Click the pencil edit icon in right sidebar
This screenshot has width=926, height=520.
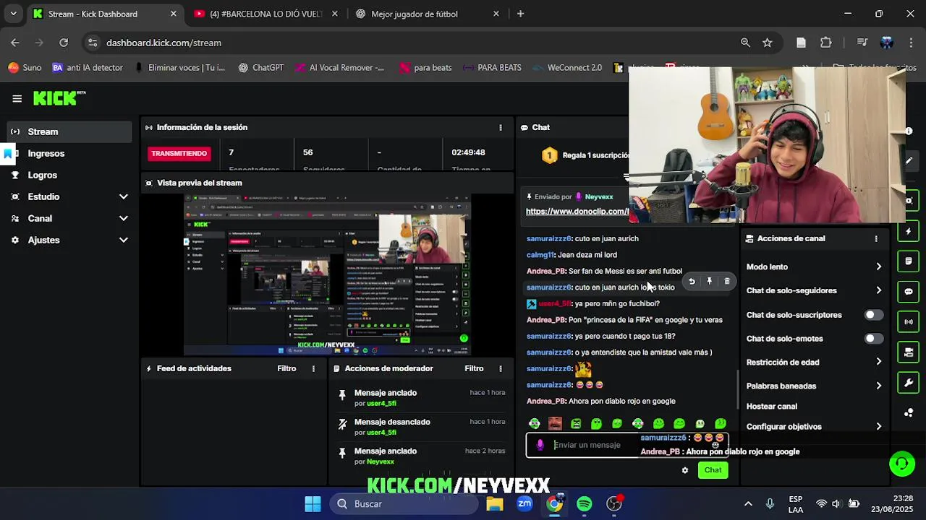pyautogui.click(x=909, y=160)
